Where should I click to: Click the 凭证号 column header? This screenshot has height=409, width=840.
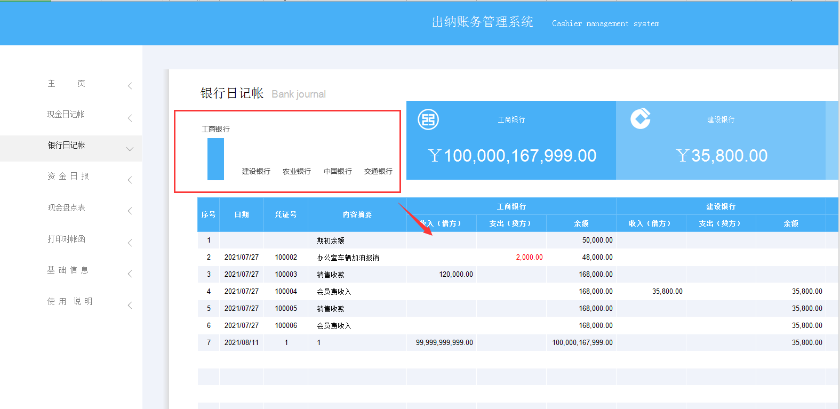[286, 215]
